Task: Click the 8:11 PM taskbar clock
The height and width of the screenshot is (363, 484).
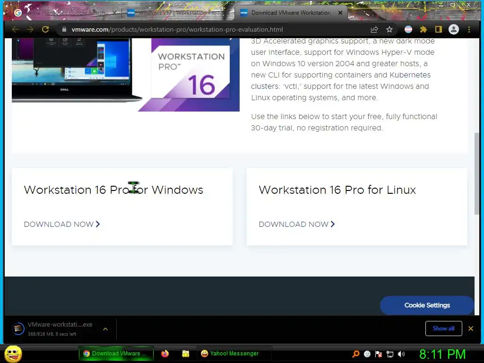Action: [442, 354]
